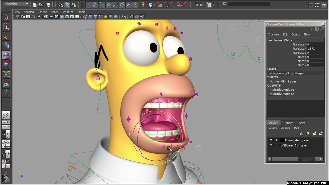Click the layer list horizontal scrollbar thumb

pyautogui.click(x=285, y=159)
